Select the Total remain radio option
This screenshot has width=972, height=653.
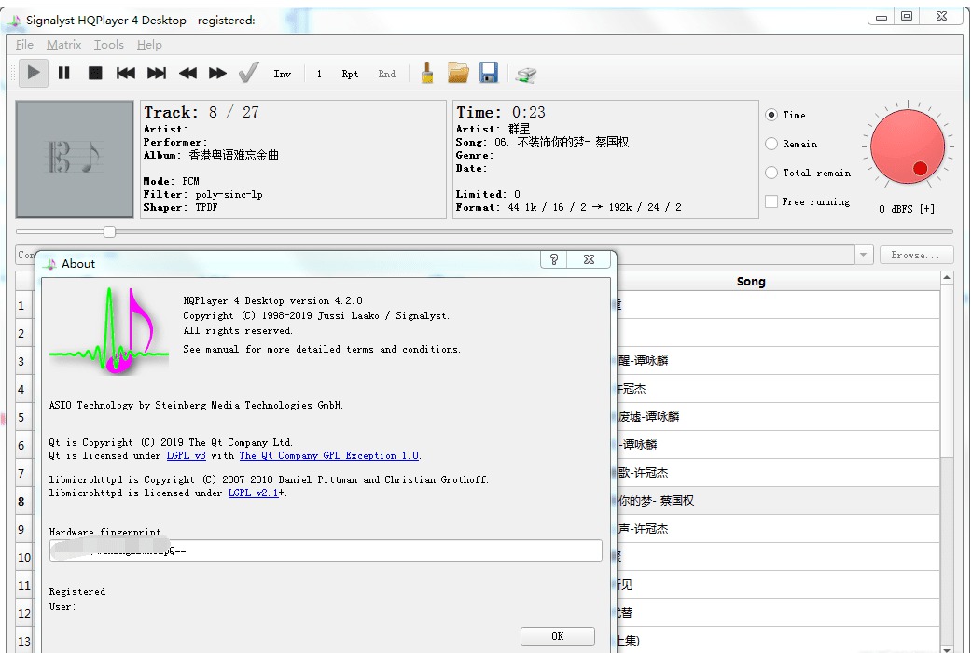[771, 173]
